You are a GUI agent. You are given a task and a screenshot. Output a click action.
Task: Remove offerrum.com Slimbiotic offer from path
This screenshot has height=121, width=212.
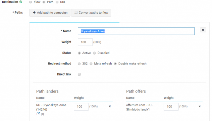pyautogui.click(x=199, y=106)
